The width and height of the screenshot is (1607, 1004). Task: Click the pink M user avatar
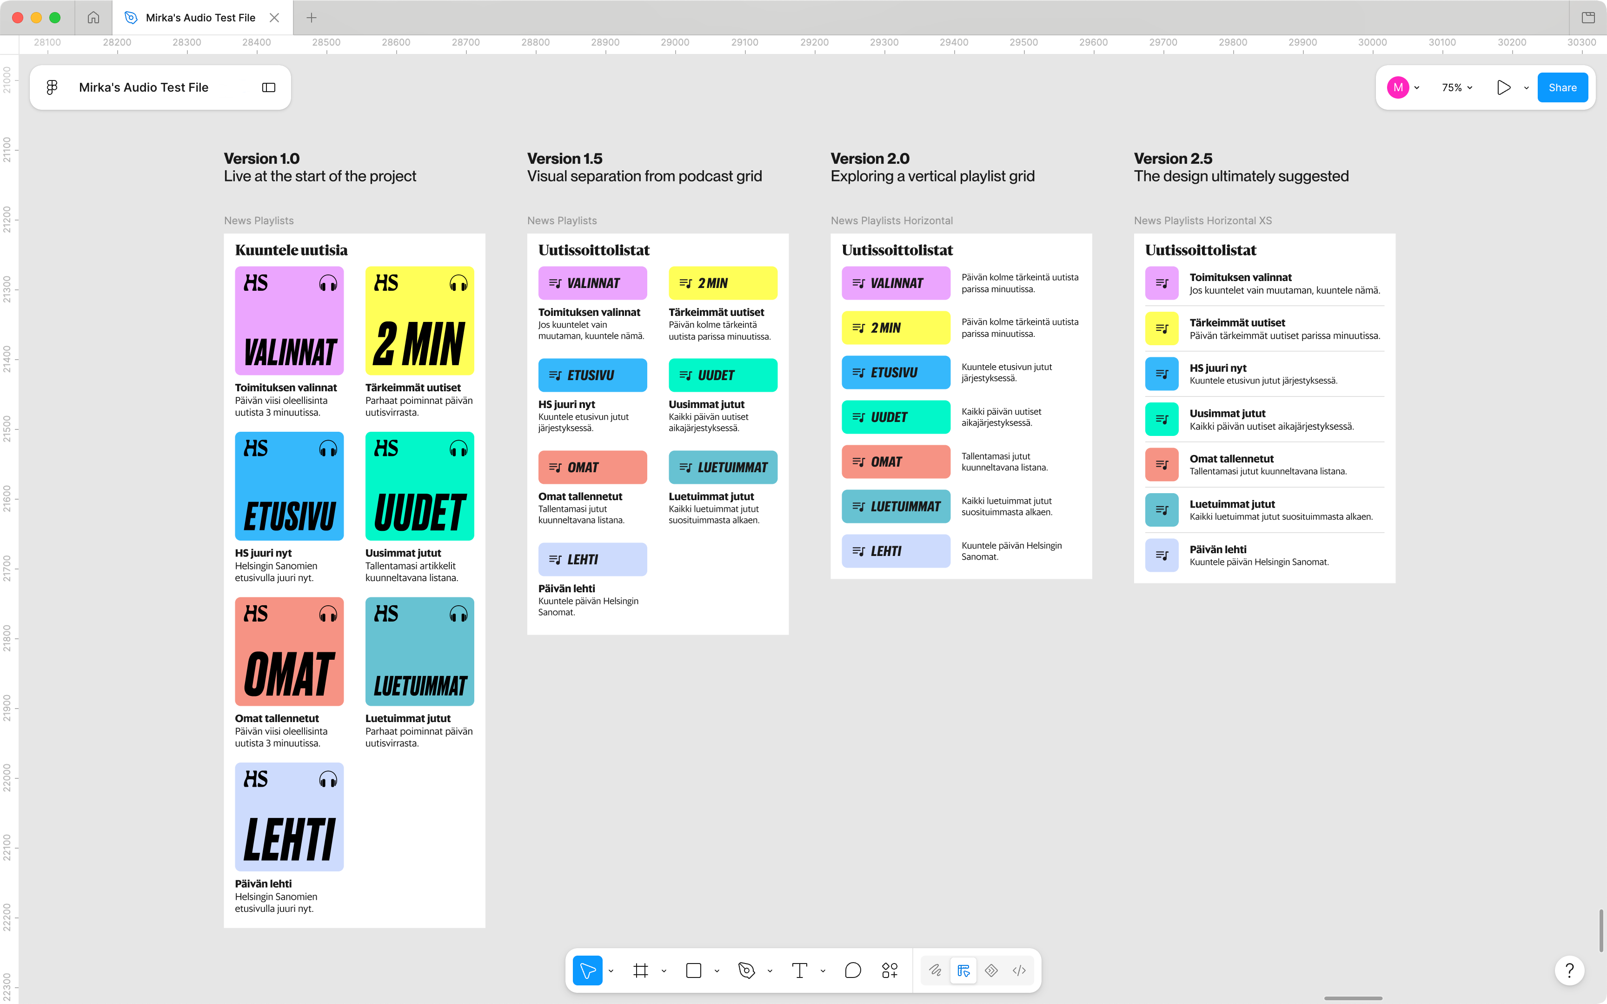[x=1398, y=87]
